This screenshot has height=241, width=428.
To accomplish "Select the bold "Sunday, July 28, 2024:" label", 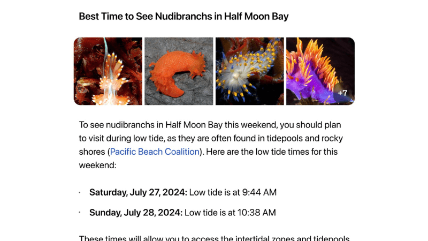I will 136,213.
